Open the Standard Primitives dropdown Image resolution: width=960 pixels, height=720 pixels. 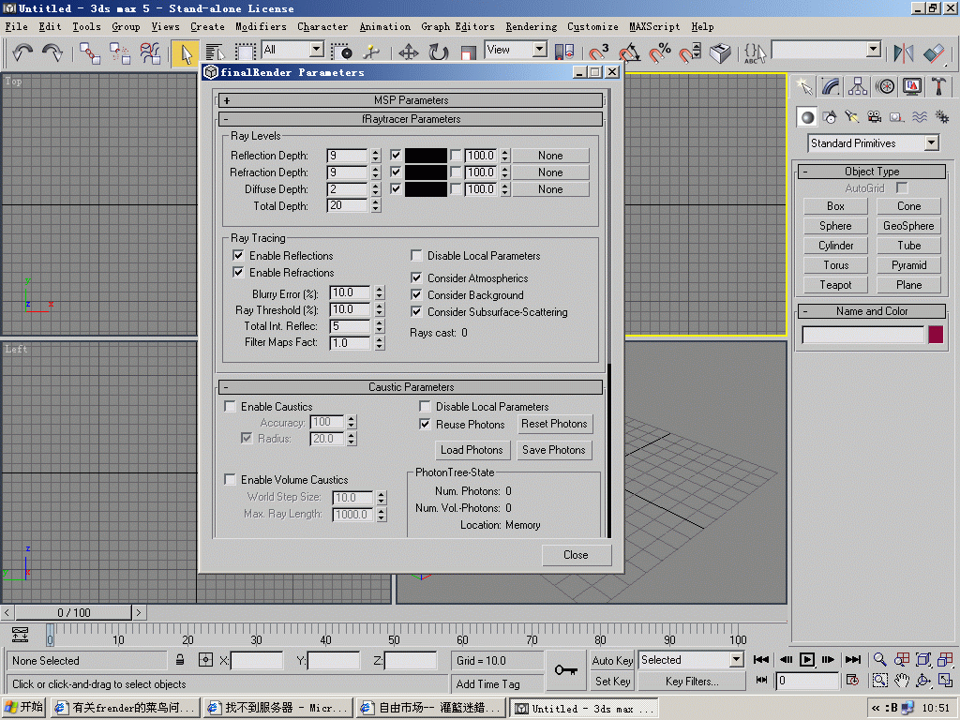click(x=931, y=143)
